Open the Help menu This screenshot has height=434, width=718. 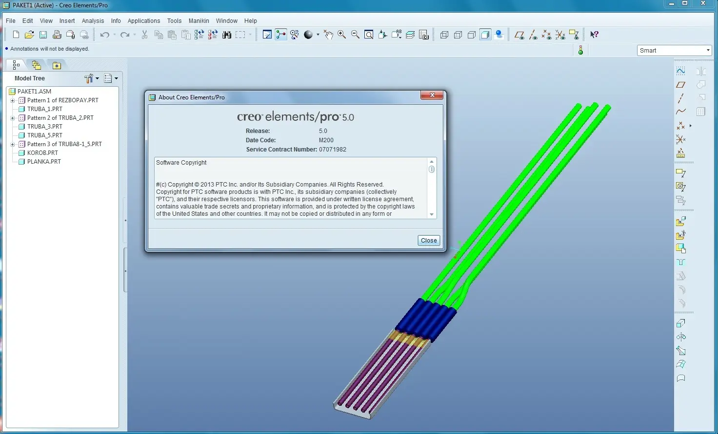coord(251,21)
